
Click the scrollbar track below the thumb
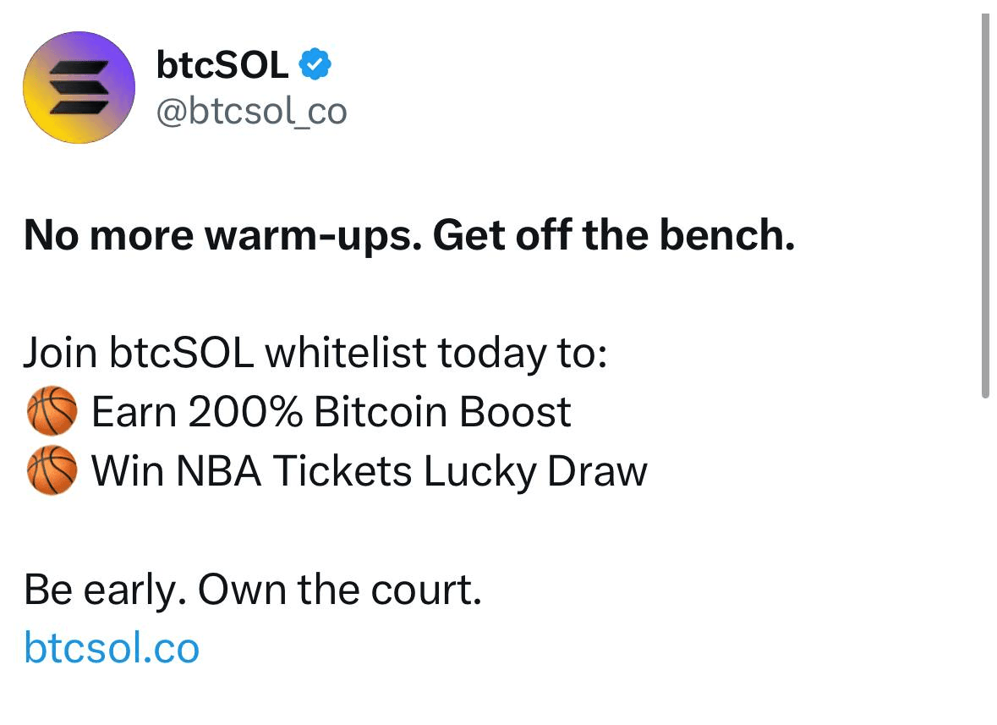(985, 560)
